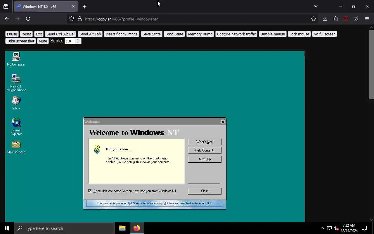The image size is (374, 234).
Task: Click the Windows taskbar search box
Action: pos(64,228)
